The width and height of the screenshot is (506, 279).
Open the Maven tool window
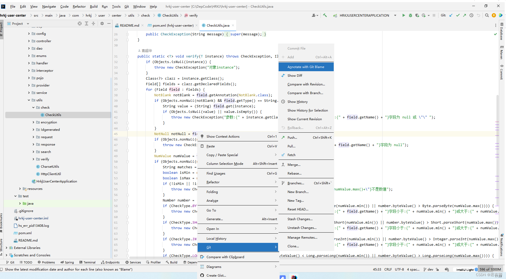coord(502,52)
